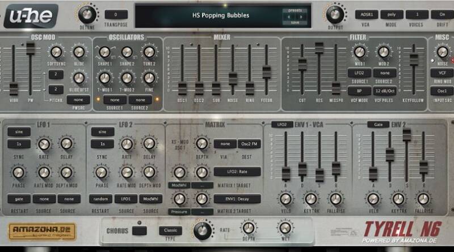Load the next preset arrow

[301, 17]
